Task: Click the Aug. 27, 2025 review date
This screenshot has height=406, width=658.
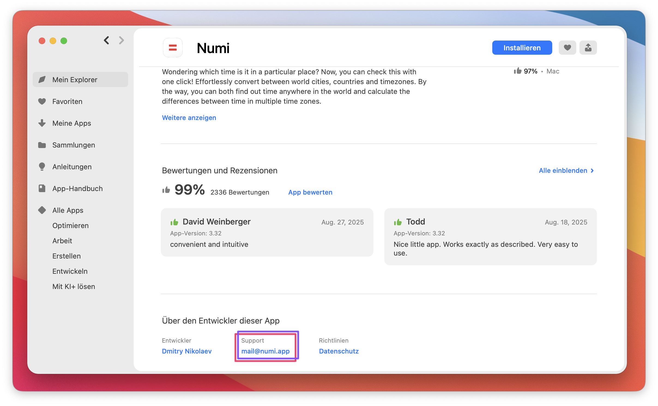Action: click(x=342, y=222)
